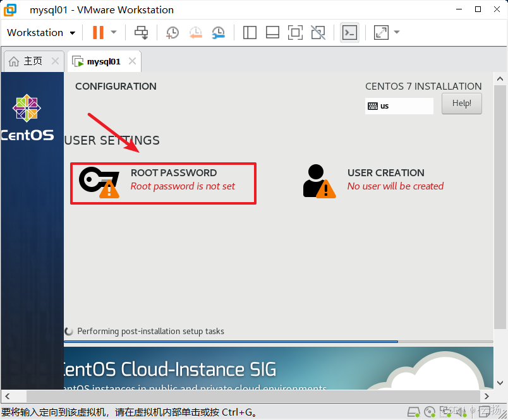This screenshot has height=420, width=508.
Task: Click the network adapter status bar icon
Action: pos(445,411)
